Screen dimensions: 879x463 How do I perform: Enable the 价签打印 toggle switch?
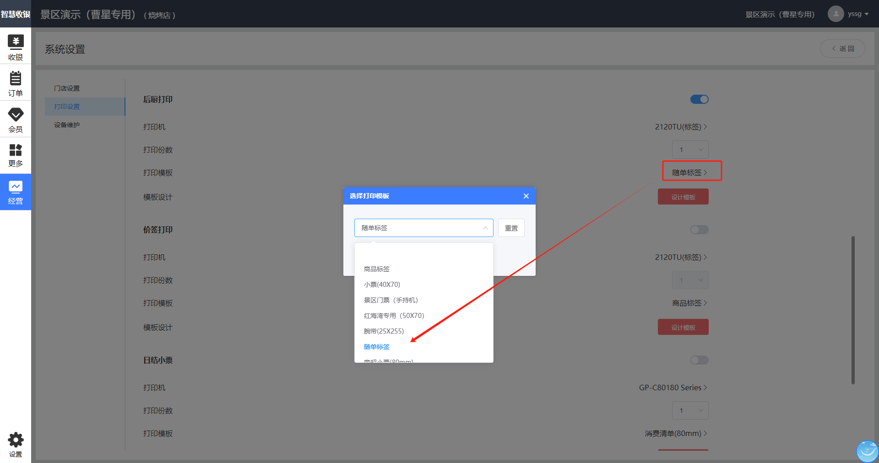tap(699, 230)
